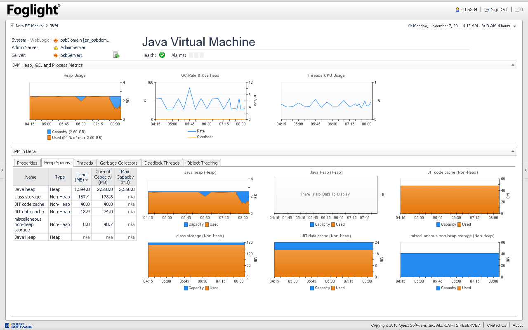Click the Sign Out arrow icon
Screen dimensions: 528x330
[487, 9]
